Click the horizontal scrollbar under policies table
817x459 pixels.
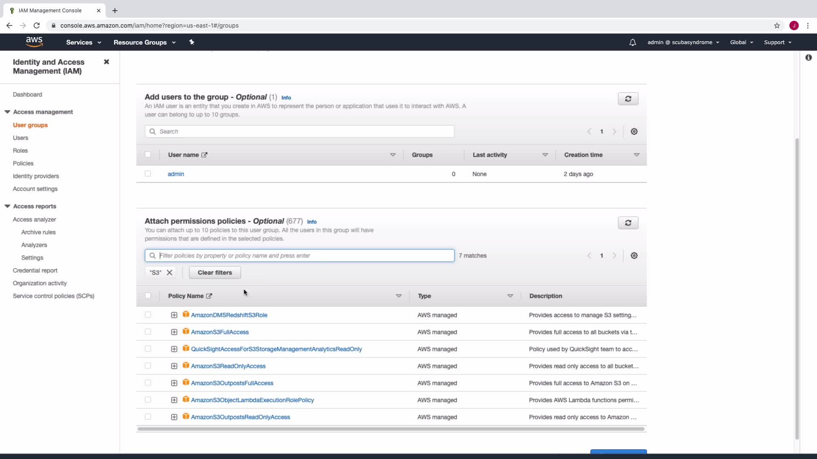coord(391,429)
